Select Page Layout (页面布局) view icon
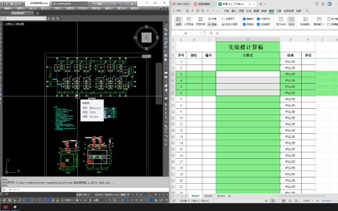Image resolution: width=338 pixels, height=211 pixels. pos(200,21)
